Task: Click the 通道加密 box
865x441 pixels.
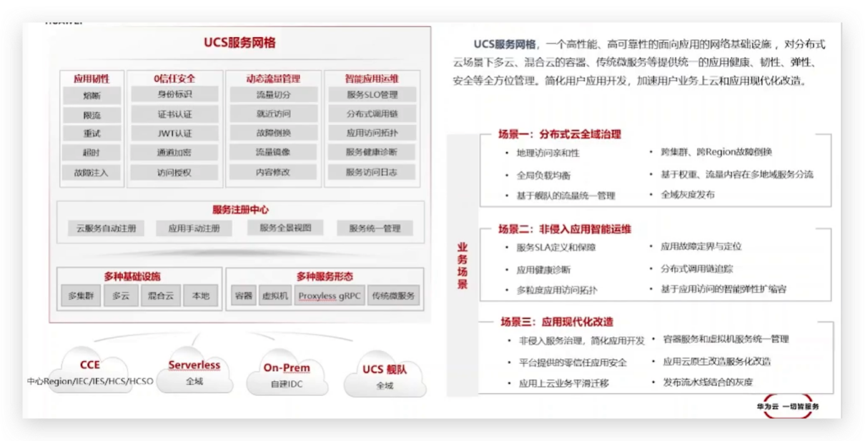Action: [x=174, y=153]
